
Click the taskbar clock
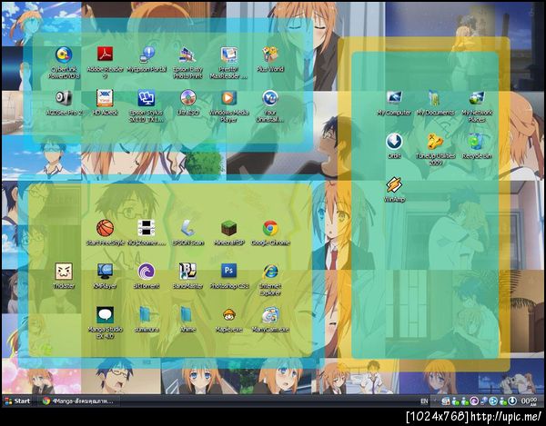pos(530,401)
